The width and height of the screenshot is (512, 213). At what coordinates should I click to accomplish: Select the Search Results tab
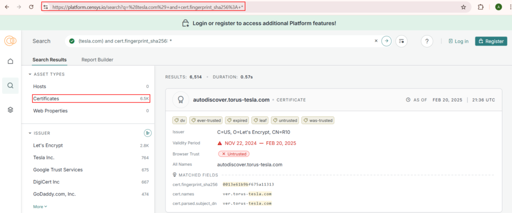[x=49, y=60]
